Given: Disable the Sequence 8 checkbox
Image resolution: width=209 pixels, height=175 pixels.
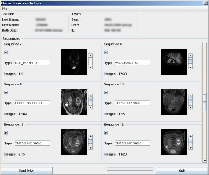Looking at the screenshot, I should coord(106,52).
